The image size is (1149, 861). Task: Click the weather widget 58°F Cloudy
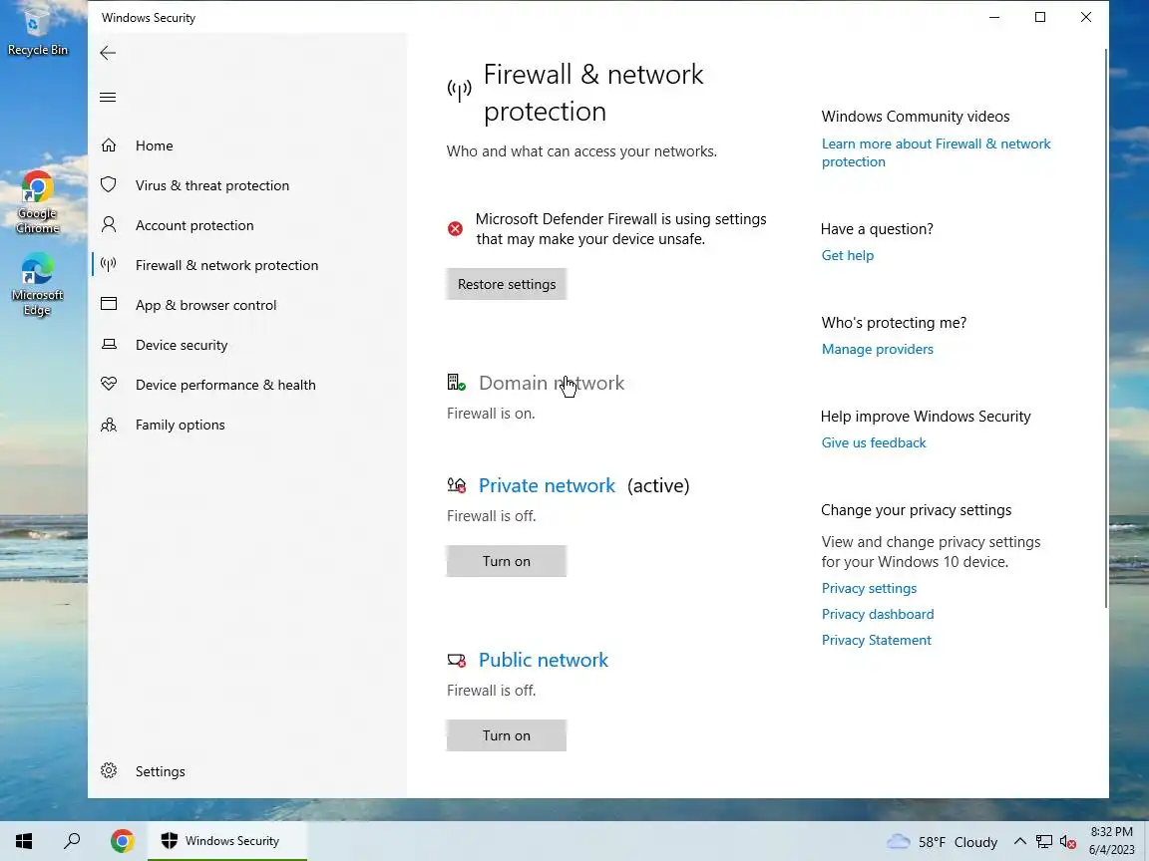(942, 842)
